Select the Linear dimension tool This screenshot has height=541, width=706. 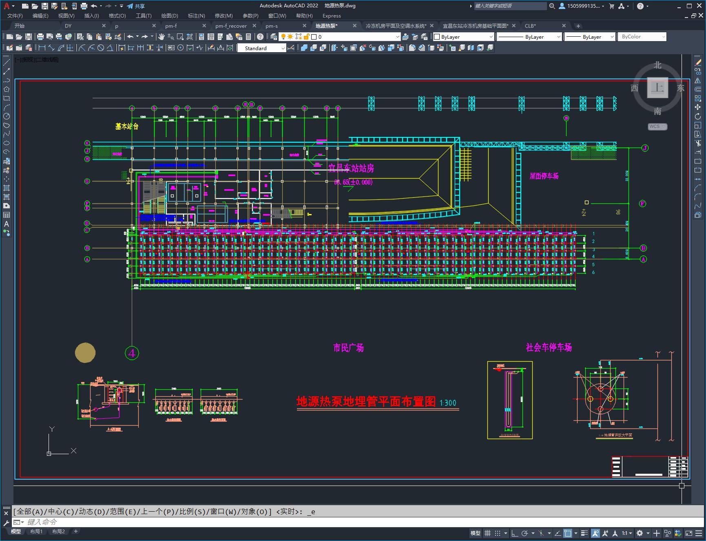click(x=42, y=48)
